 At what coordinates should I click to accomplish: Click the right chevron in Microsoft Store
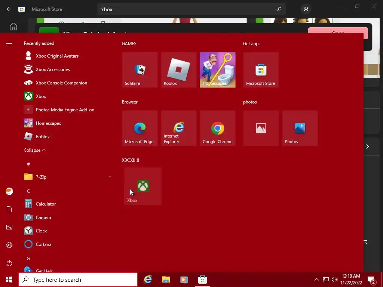[x=368, y=146]
